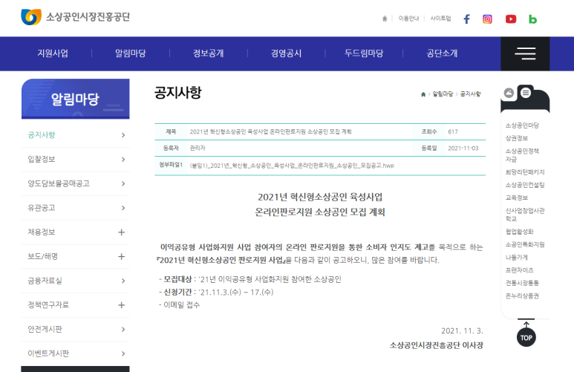This screenshot has height=372, width=574.
Task: Click the chevron next to 공지사항
Action: (x=123, y=135)
